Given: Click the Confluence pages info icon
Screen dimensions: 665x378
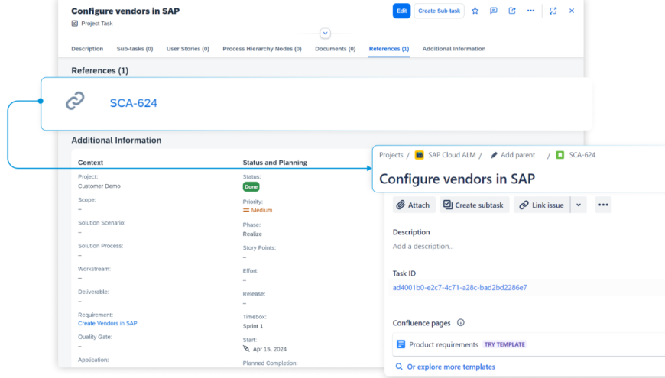Looking at the screenshot, I should coord(461,323).
